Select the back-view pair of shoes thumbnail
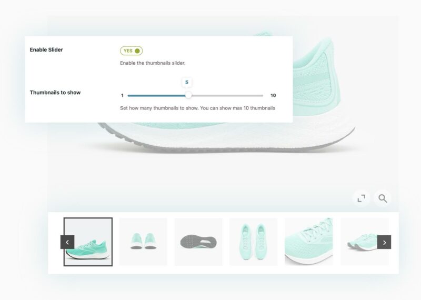 tap(143, 242)
